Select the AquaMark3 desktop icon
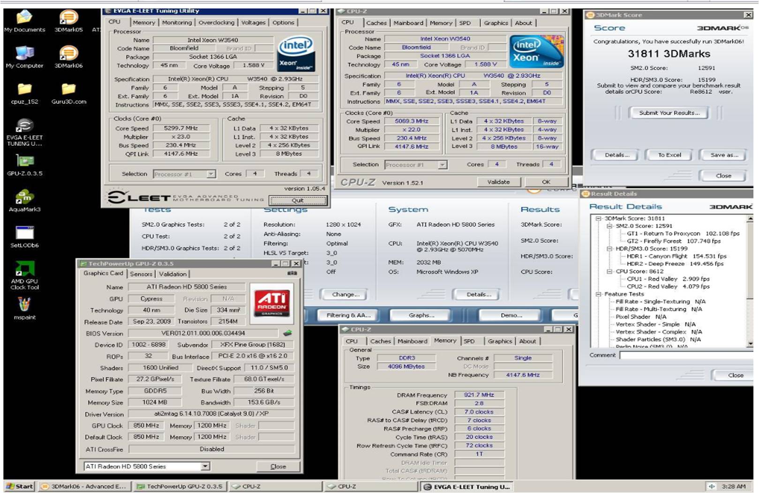Screen dimensions: 759x493 pyautogui.click(x=24, y=201)
